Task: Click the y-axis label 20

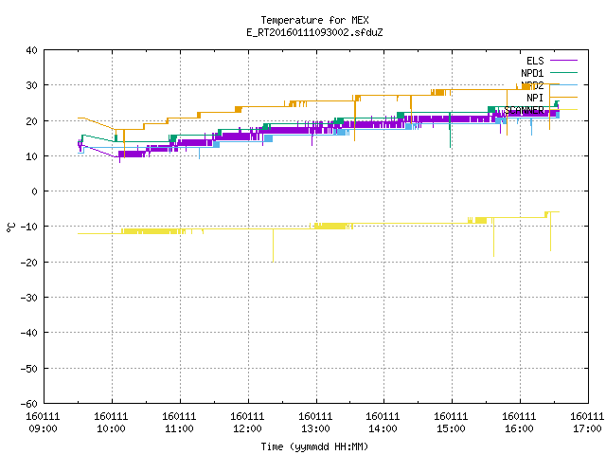Action: pyautogui.click(x=31, y=121)
